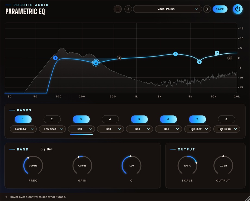Enable band 2 toggle pill
This screenshot has height=201, width=250.
tap(52, 119)
